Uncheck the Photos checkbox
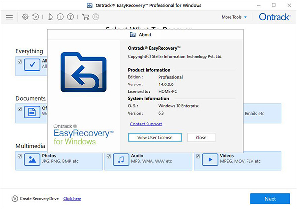The image size is (297, 209). (20, 156)
